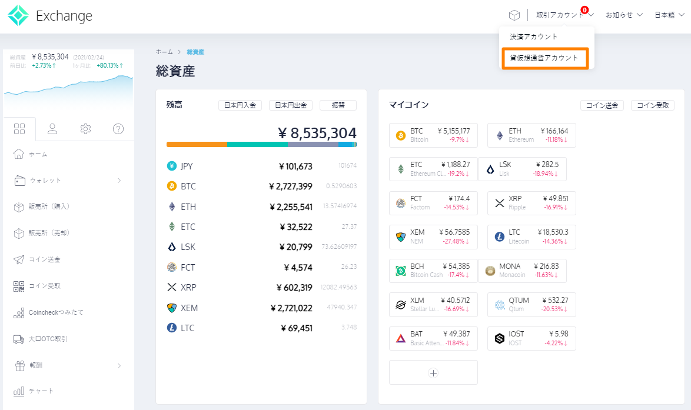The height and width of the screenshot is (410, 691).
Task: Open the BTC Bitcoin coin card
Action: coord(433,135)
